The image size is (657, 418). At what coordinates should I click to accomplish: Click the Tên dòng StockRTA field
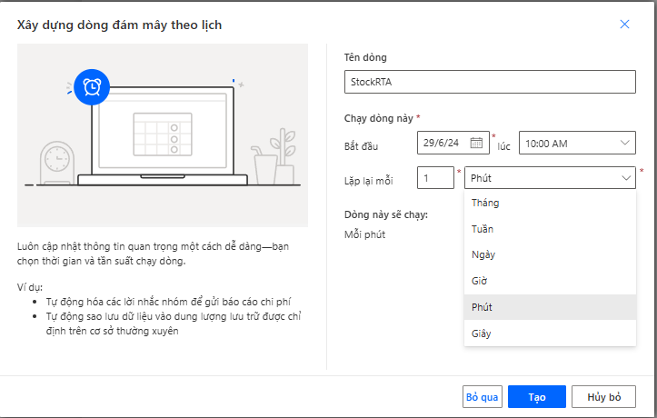tap(490, 82)
